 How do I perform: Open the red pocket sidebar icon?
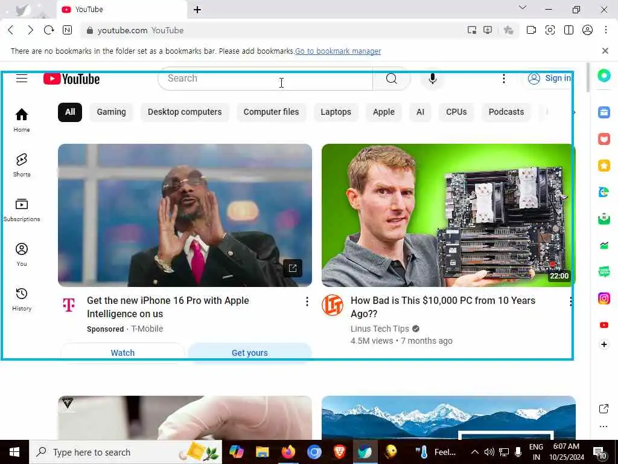[604, 139]
